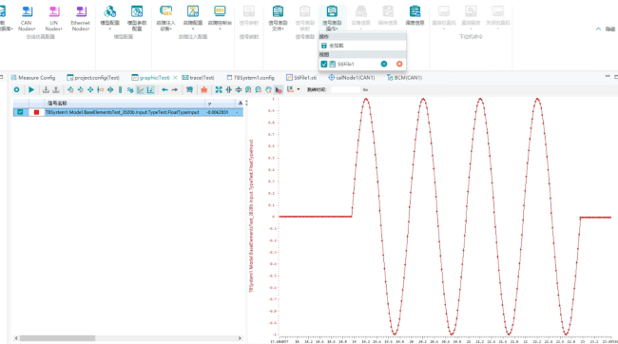Open the 信号激励文件 dropdown
The height and width of the screenshot is (344, 618).
click(x=278, y=18)
